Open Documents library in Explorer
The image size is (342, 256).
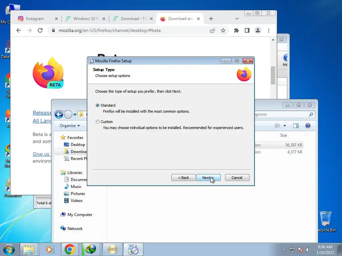tap(75, 180)
